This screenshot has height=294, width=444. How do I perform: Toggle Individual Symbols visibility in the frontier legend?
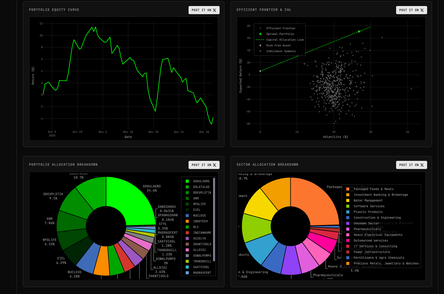pos(260,51)
